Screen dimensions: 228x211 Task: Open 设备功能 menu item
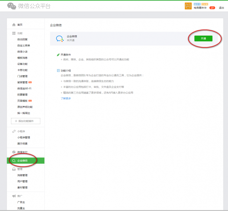[x=23, y=64]
